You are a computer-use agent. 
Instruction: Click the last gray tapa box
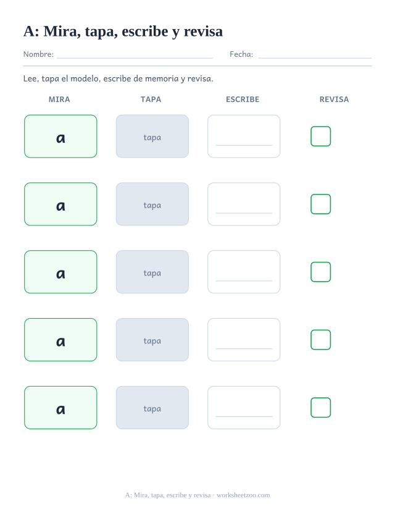coord(152,408)
